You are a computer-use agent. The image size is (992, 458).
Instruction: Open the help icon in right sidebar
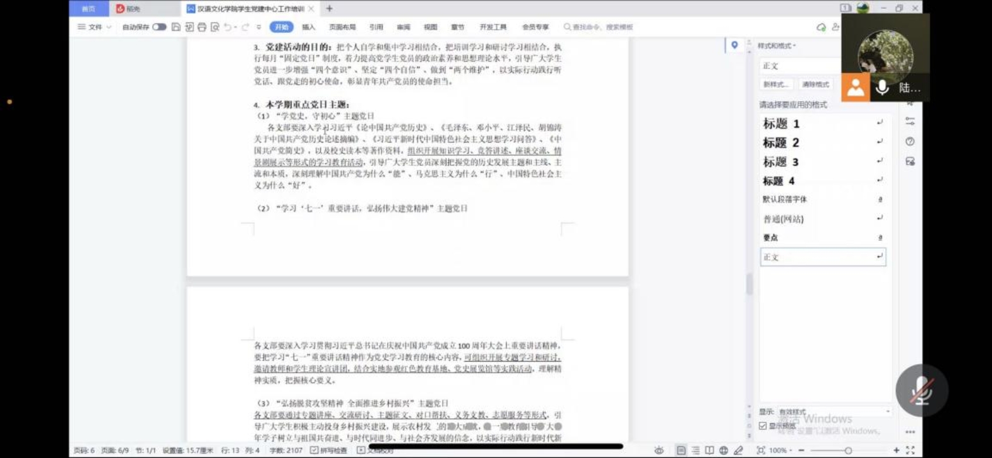pyautogui.click(x=910, y=142)
